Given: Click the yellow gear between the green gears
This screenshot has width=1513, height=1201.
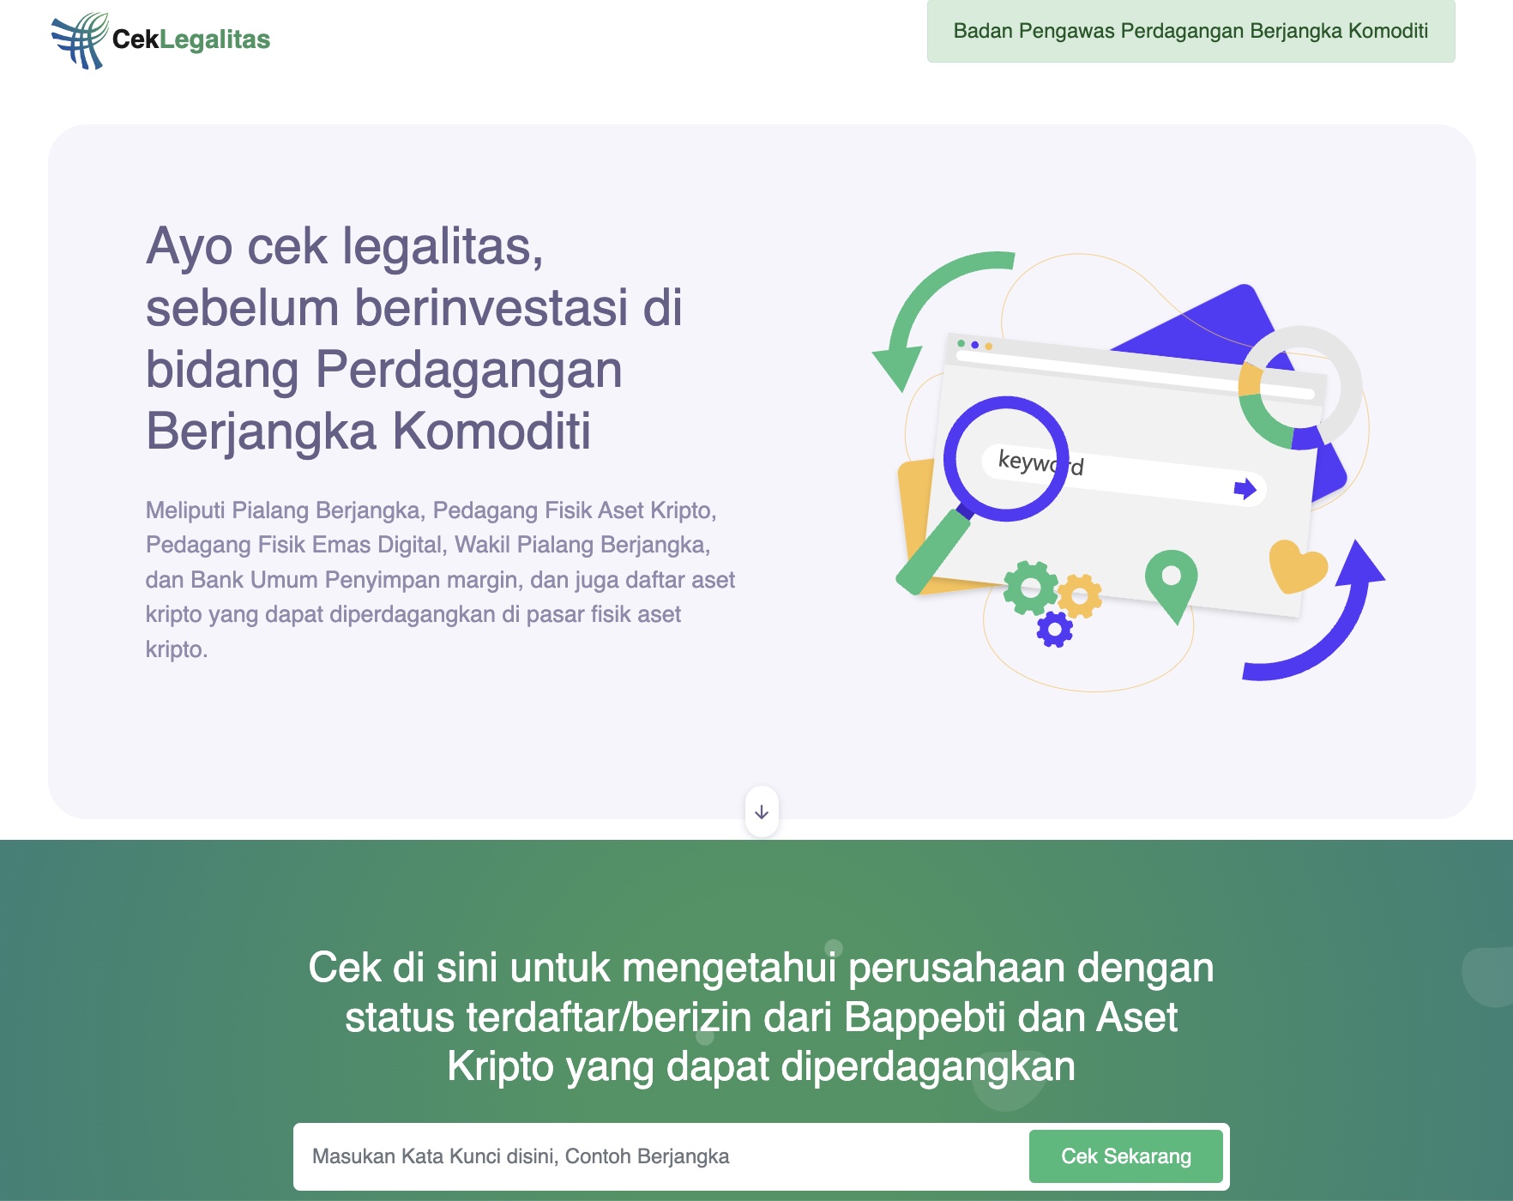Looking at the screenshot, I should click(x=1080, y=595).
